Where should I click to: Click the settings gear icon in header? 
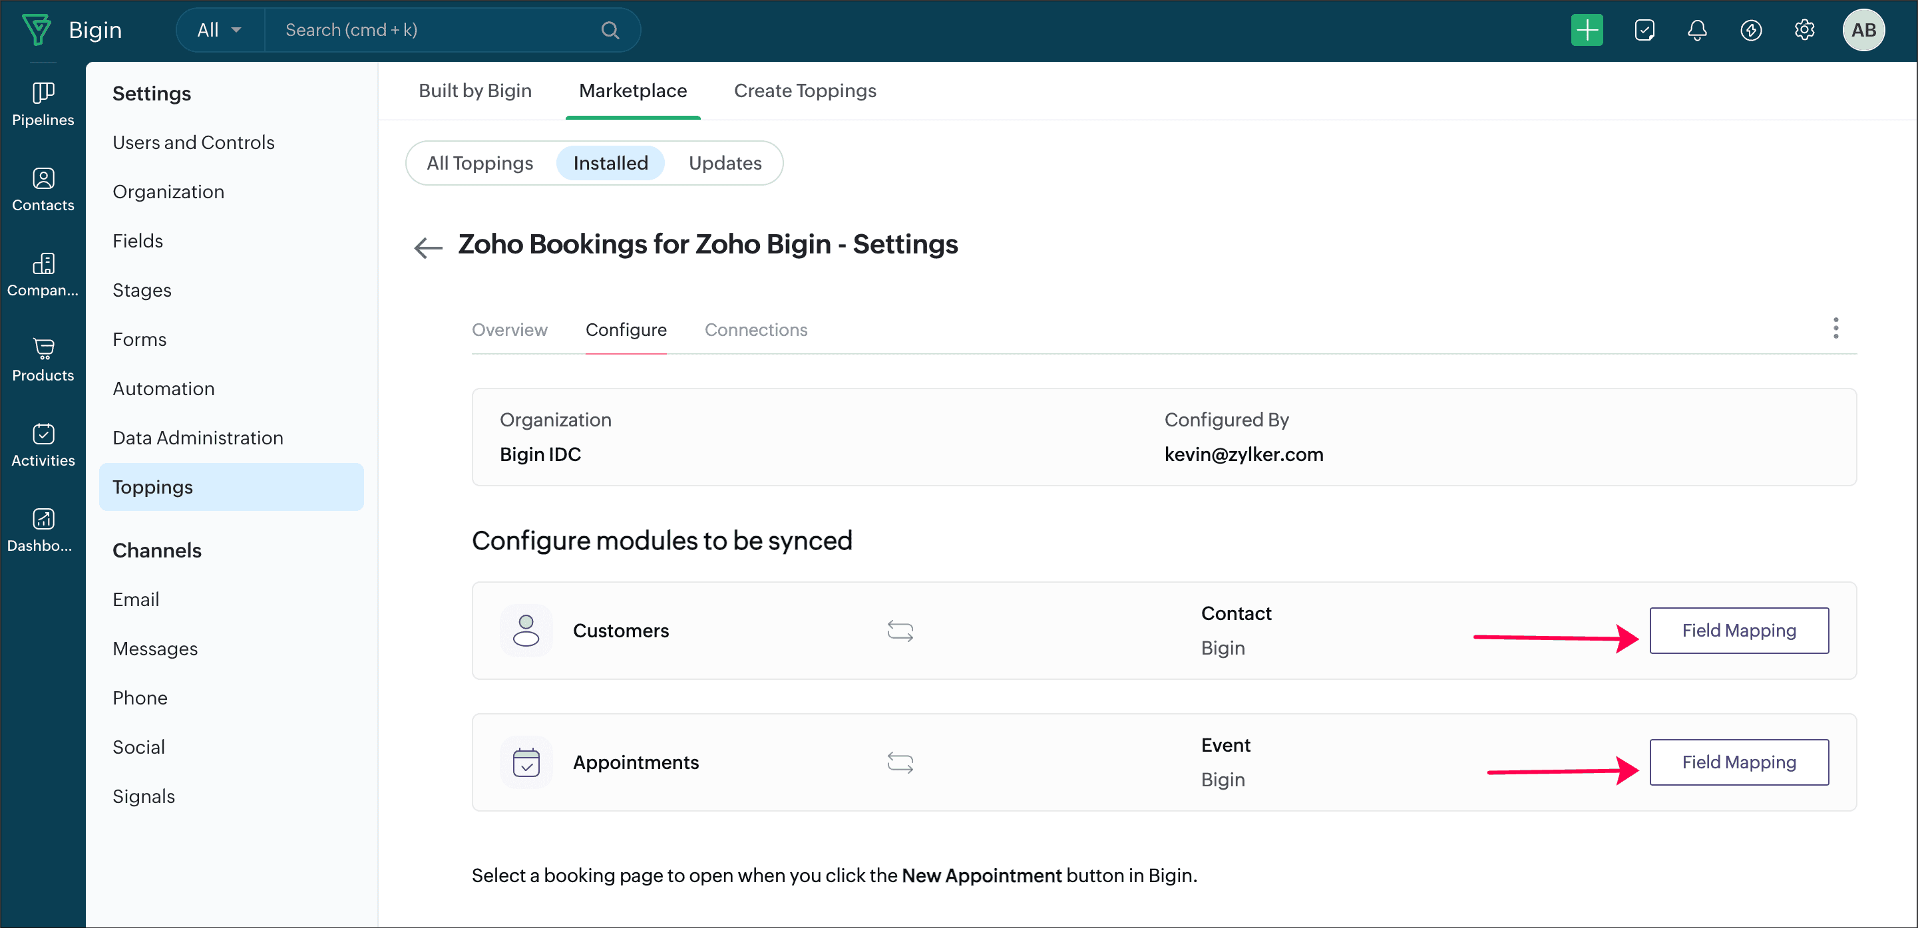pyautogui.click(x=1804, y=30)
